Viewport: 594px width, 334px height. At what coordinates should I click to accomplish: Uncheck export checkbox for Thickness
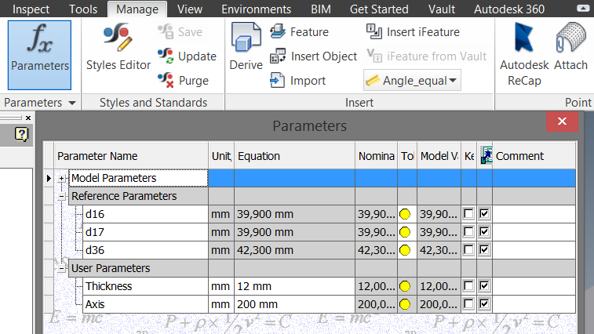[x=484, y=286]
